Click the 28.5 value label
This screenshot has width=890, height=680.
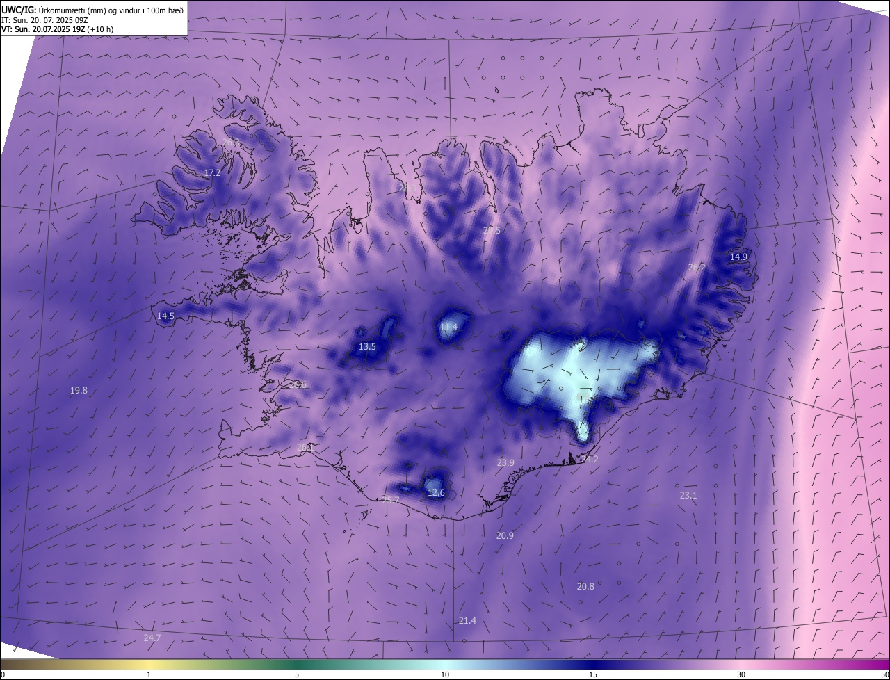click(492, 230)
